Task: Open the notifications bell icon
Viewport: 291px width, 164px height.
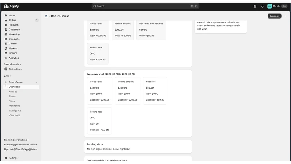Action: point(262,6)
